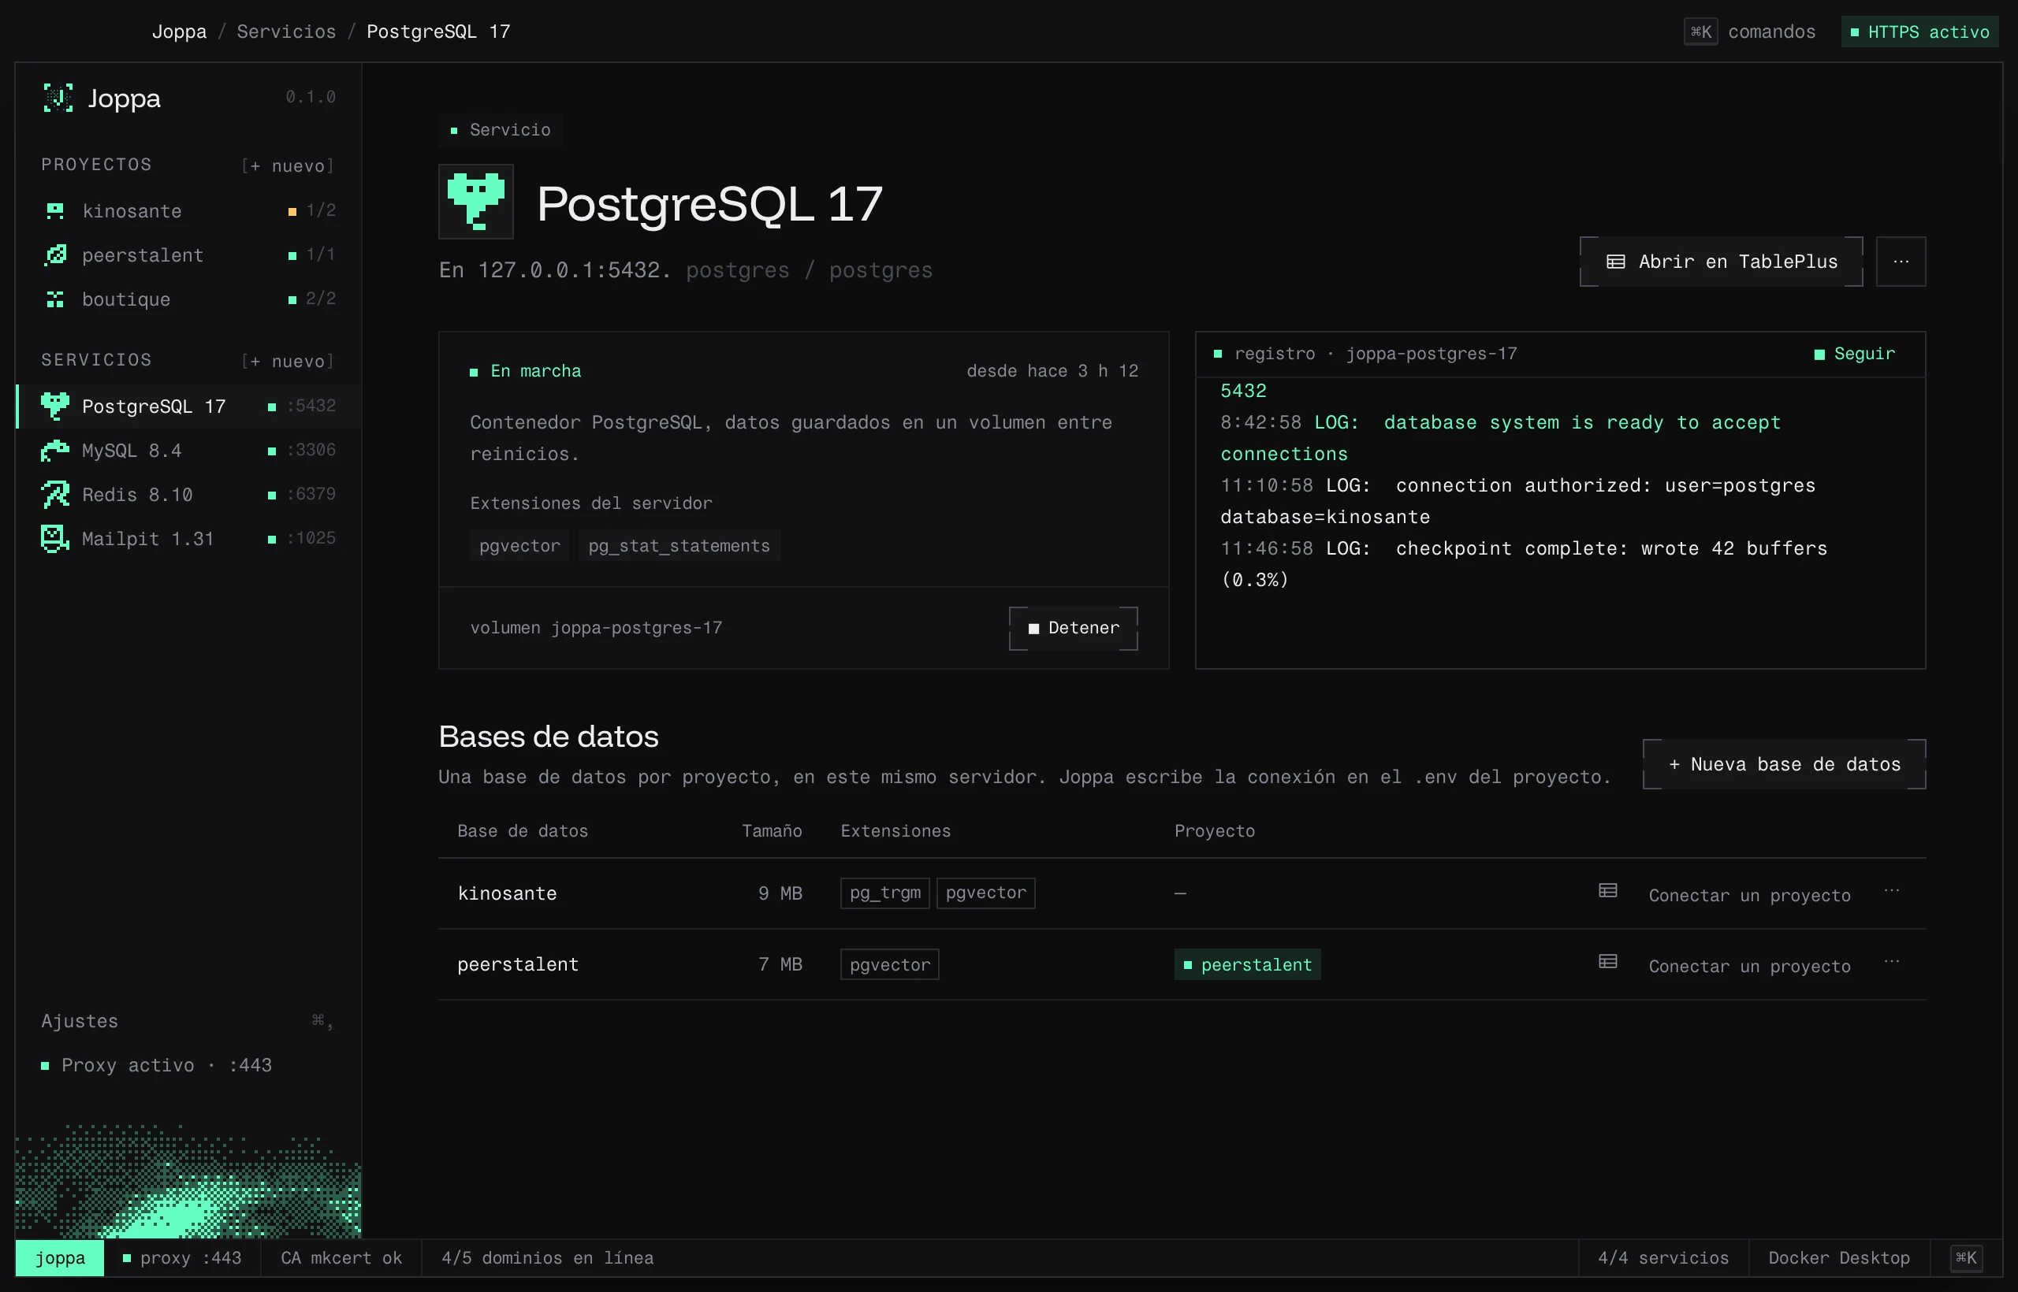Create a Nueva base de datos
This screenshot has height=1292, width=2018.
click(1785, 764)
